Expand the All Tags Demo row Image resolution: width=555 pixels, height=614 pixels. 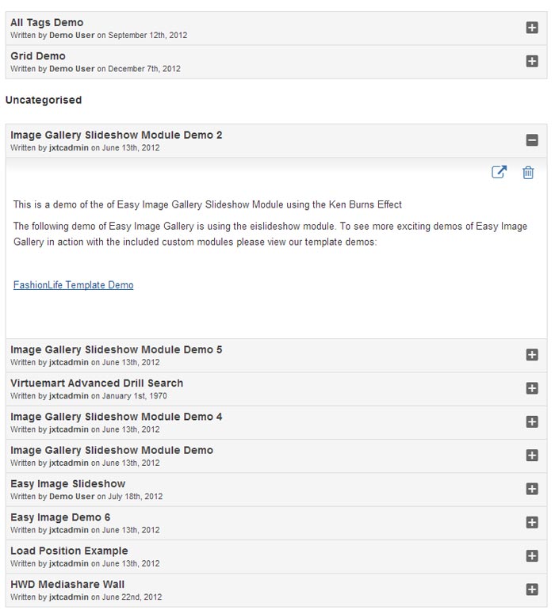coord(532,28)
